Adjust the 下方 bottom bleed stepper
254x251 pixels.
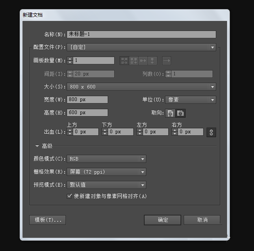pos(105,132)
